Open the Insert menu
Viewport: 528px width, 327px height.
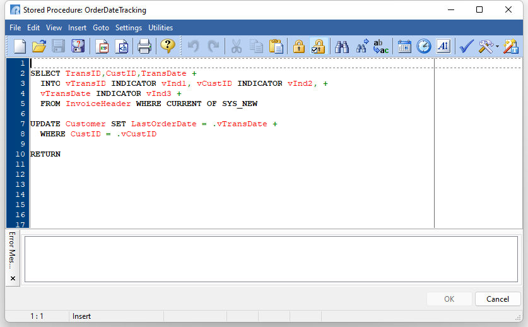[77, 28]
